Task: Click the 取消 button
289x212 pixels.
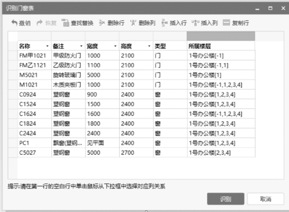Action: tap(265, 199)
